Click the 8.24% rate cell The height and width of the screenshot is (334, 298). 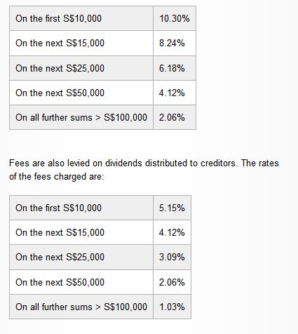click(x=175, y=44)
